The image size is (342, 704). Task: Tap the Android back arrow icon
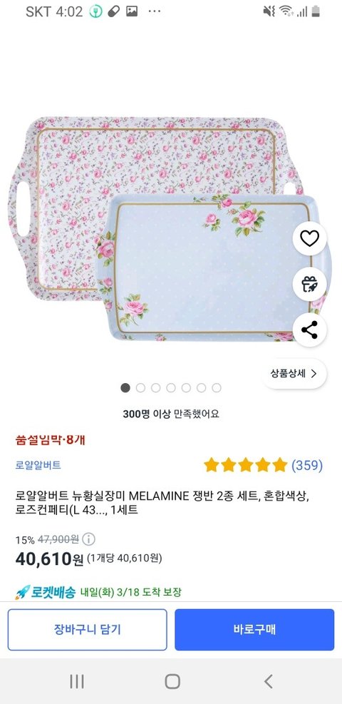[x=268, y=682]
